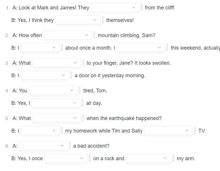
Task: Click chevron arrow in "tired, Tom." dropdown
Action: pyautogui.click(x=72, y=91)
